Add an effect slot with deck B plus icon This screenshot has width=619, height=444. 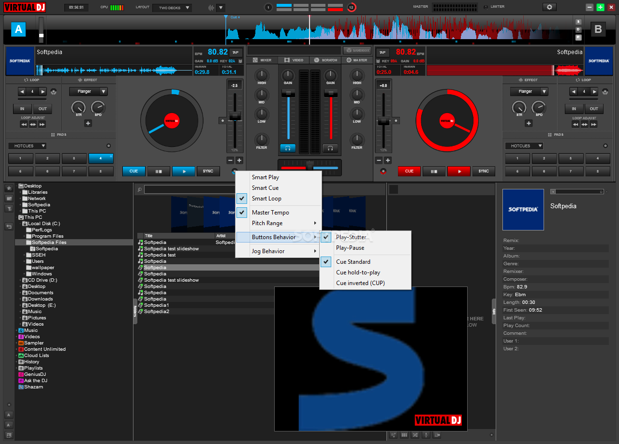coord(529,123)
